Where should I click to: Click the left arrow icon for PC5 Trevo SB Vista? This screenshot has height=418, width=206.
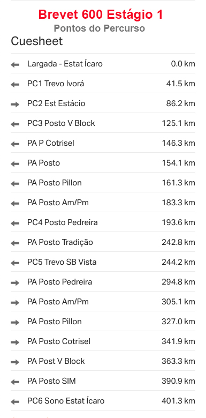click(x=15, y=263)
